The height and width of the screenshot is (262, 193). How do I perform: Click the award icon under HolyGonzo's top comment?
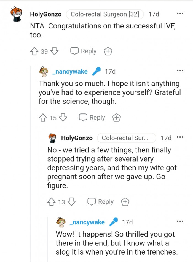click(x=108, y=51)
